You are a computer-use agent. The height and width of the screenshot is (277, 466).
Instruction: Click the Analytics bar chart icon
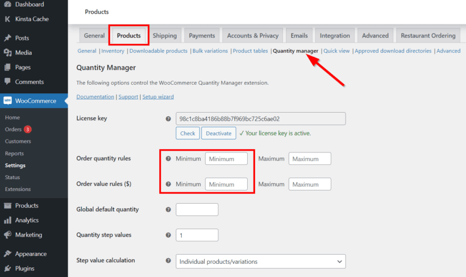7,220
